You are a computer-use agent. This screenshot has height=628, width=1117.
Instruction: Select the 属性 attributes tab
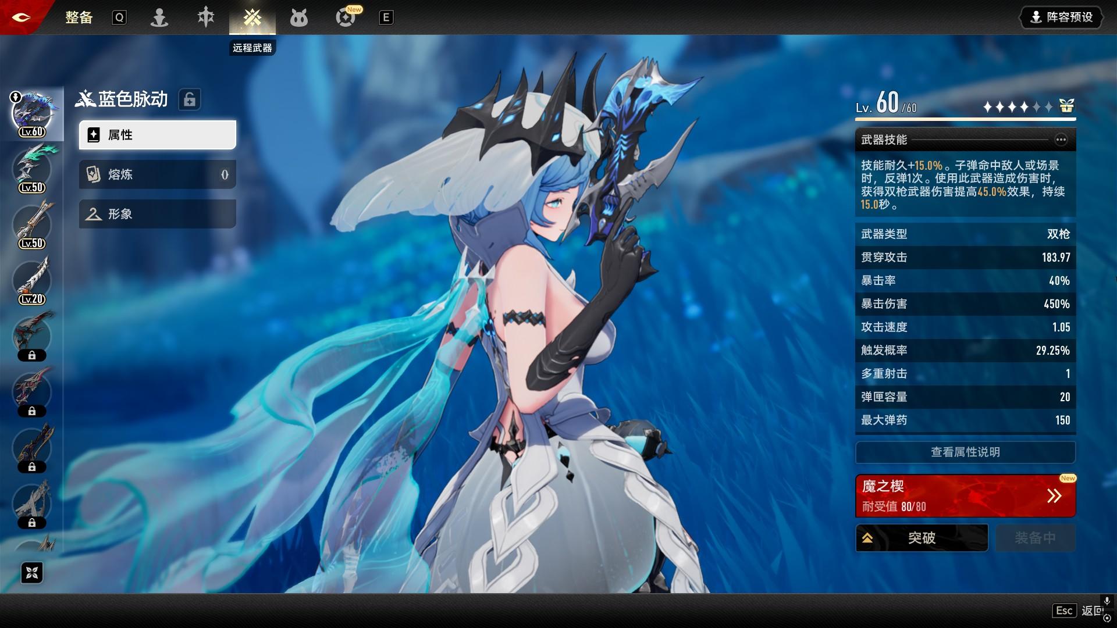click(158, 135)
